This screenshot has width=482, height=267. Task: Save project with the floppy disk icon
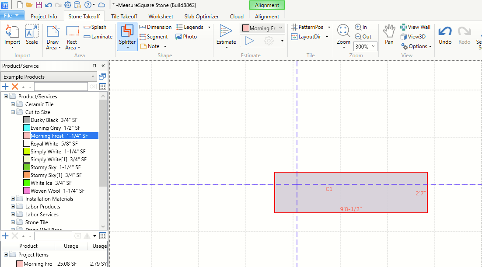pyautogui.click(x=39, y=5)
